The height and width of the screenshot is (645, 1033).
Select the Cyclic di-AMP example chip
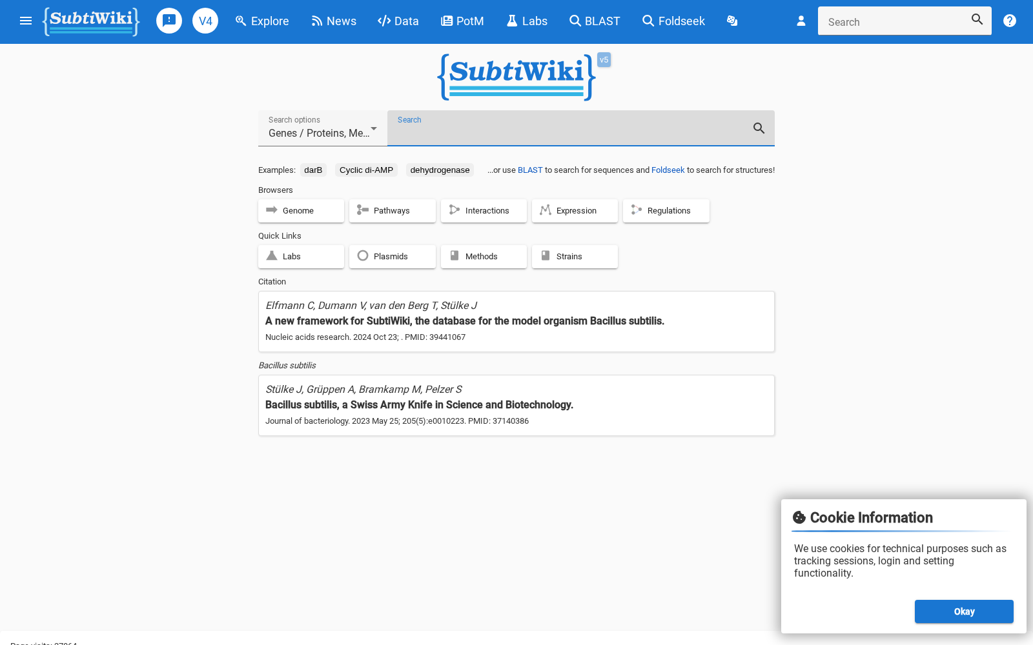point(366,170)
